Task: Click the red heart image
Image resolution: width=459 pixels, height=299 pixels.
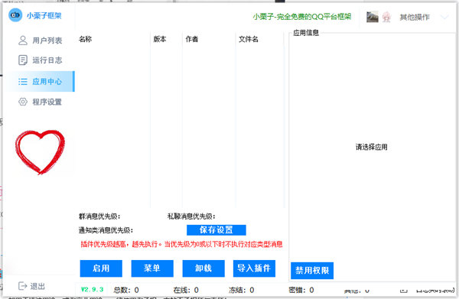Action: (x=40, y=152)
